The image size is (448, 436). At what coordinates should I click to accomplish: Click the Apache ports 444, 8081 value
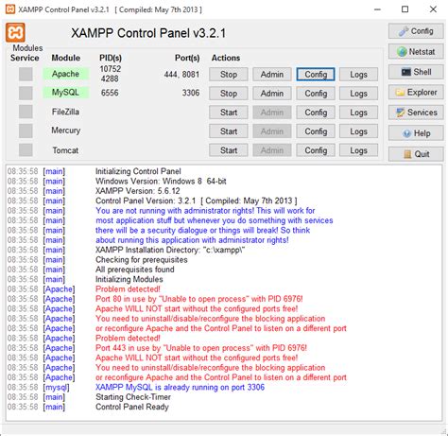[x=181, y=75]
